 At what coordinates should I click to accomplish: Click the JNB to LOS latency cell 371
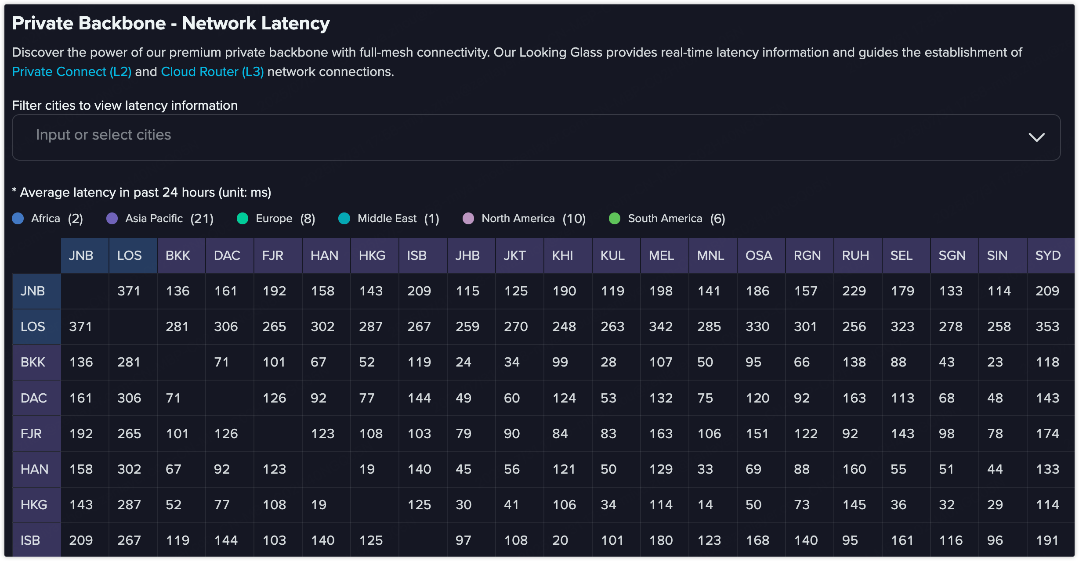(129, 291)
